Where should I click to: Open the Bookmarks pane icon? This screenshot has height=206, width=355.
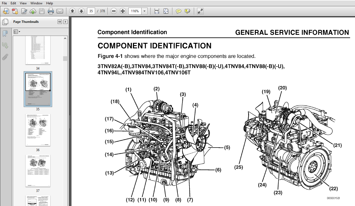[5, 33]
